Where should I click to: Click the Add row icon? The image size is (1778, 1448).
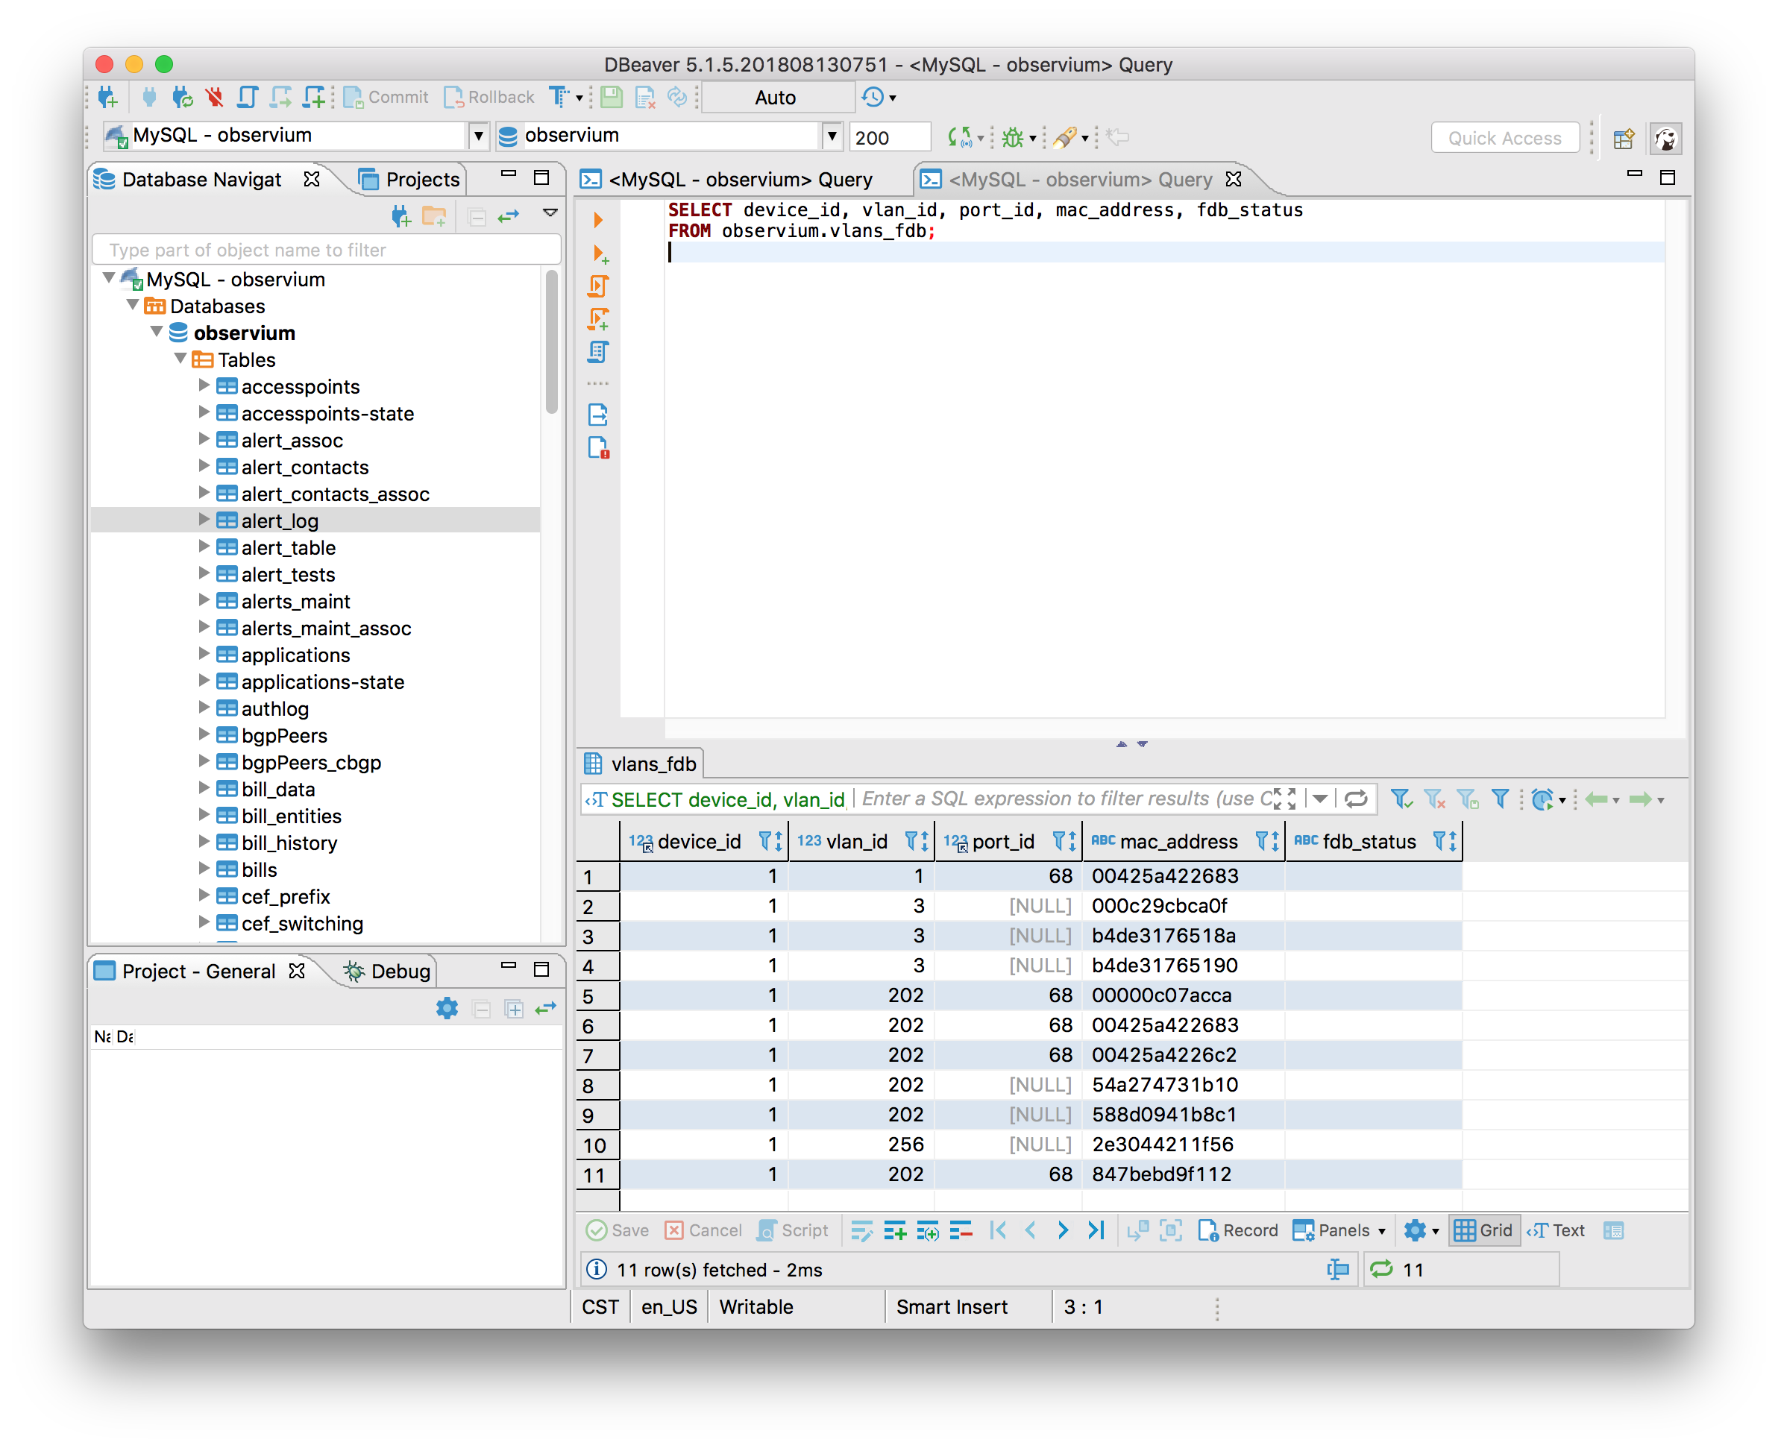pyautogui.click(x=894, y=1230)
